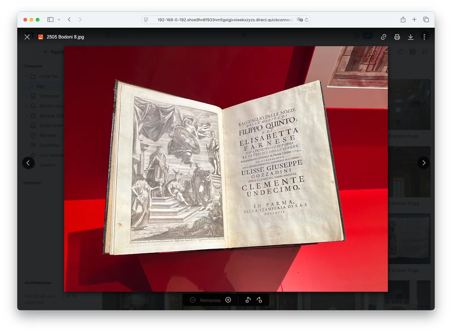Close the image viewer with the X
452x333 pixels.
tap(27, 37)
